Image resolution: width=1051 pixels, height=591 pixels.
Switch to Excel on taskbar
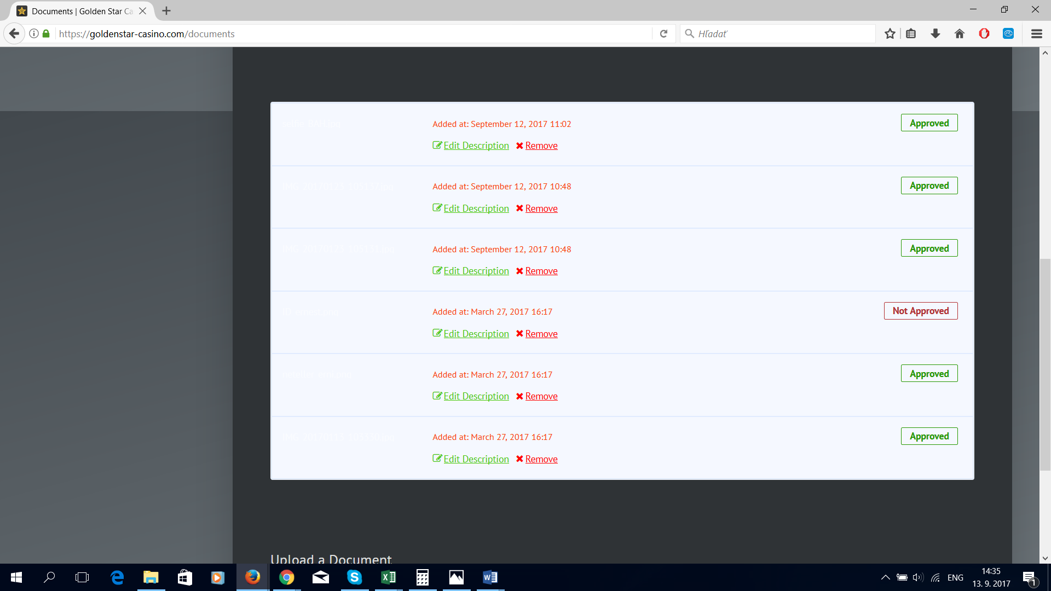click(x=389, y=577)
